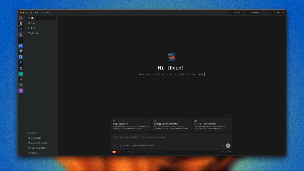Open the history clock icon in top bar
This screenshot has height=171, width=304.
coord(268,12)
